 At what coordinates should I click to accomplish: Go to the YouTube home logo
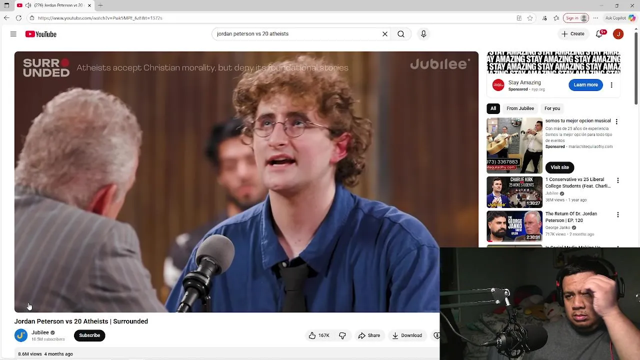(41, 34)
